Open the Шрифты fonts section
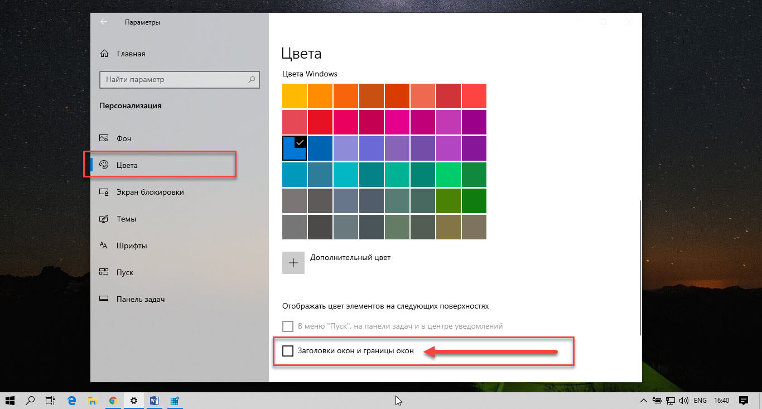762x409 pixels. point(123,246)
